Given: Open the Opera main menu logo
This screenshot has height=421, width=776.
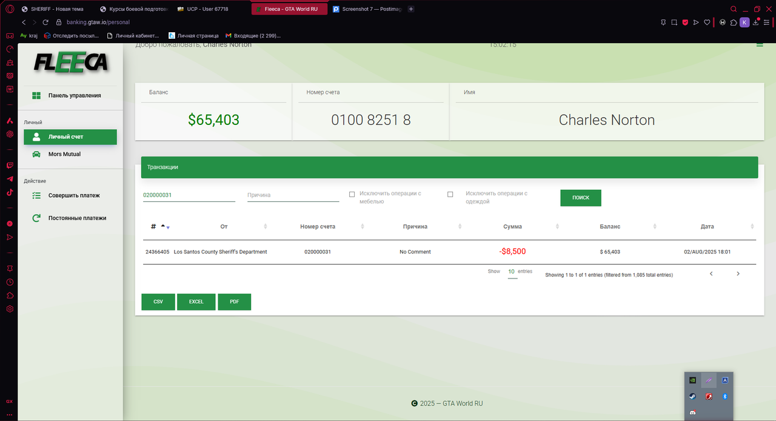Looking at the screenshot, I should coord(10,9).
